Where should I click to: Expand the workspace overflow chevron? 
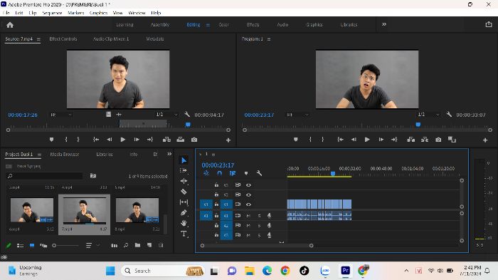tap(384, 24)
